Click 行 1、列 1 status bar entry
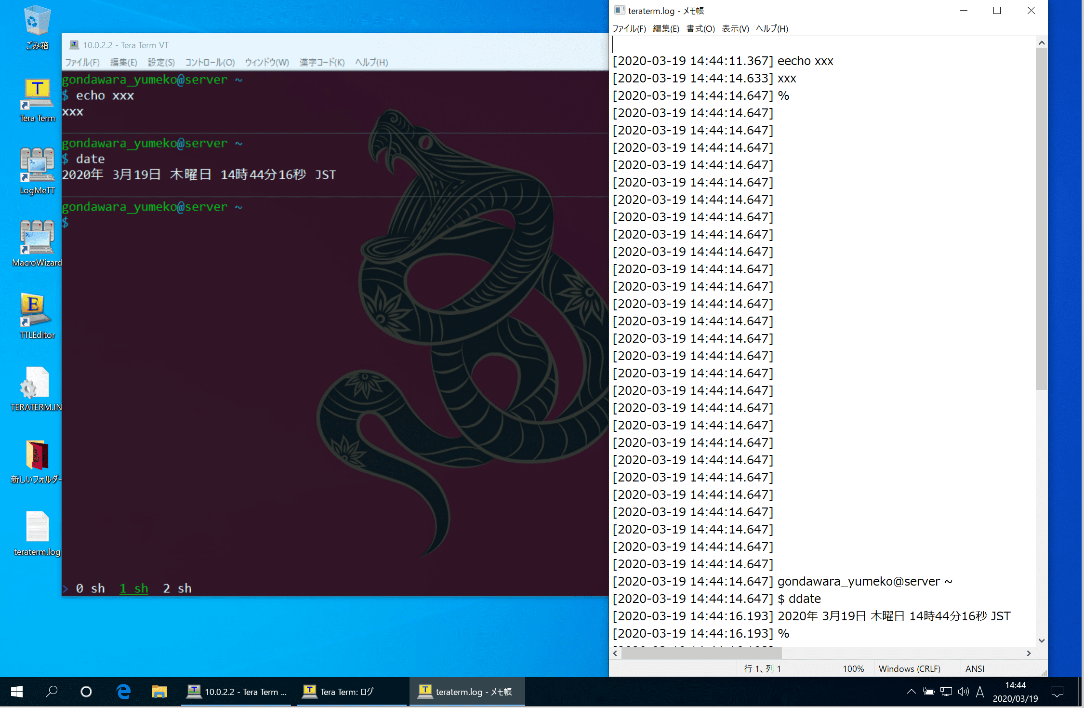 click(763, 668)
